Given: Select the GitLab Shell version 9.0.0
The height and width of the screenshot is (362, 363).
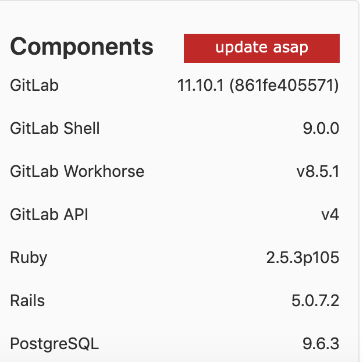Looking at the screenshot, I should point(321,128).
